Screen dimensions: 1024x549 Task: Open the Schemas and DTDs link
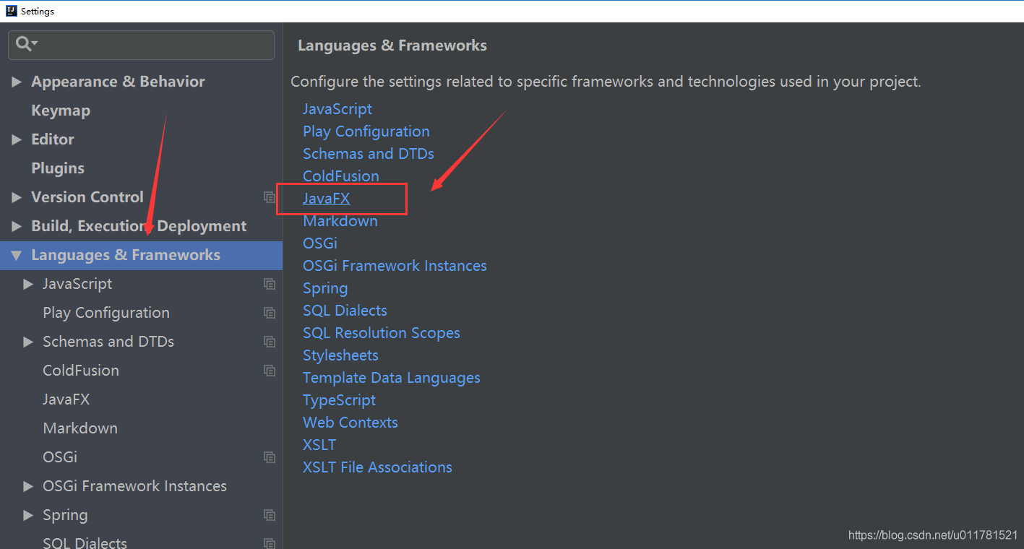coord(369,154)
